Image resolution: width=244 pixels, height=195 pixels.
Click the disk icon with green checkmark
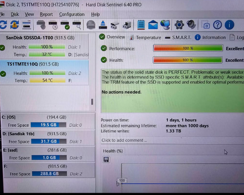(65, 25)
